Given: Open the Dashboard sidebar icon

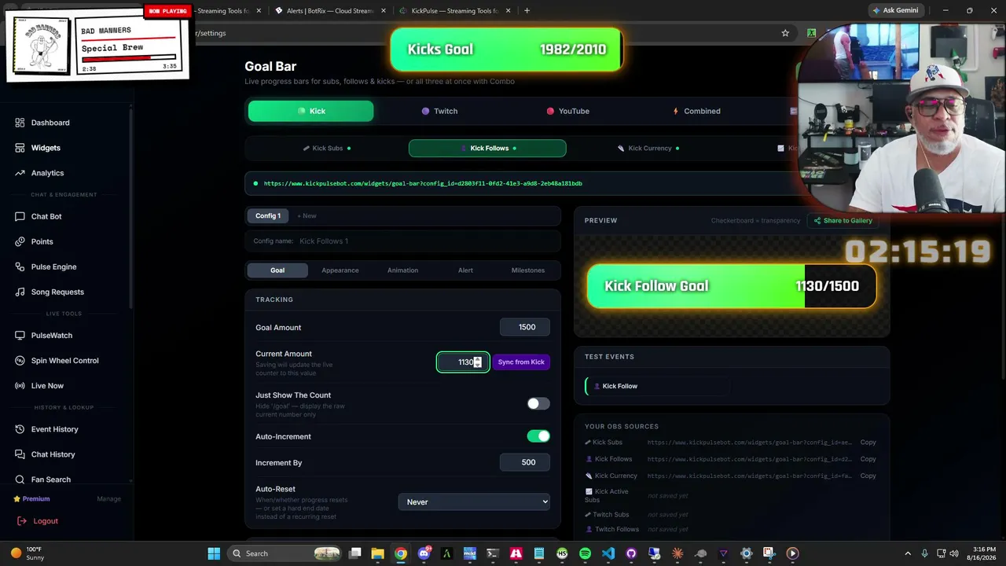Looking at the screenshot, I should tap(20, 123).
